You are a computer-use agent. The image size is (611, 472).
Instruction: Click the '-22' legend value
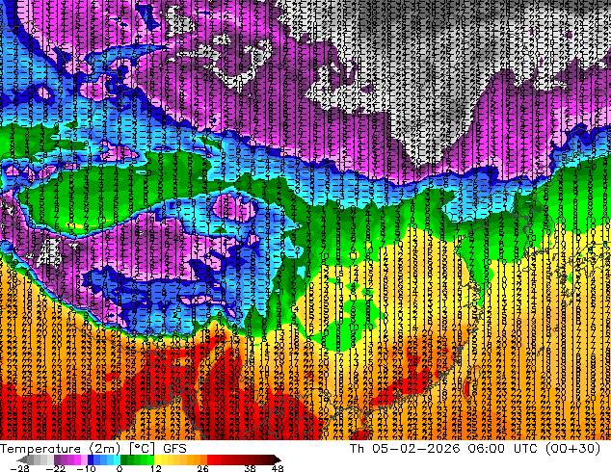[55, 468]
